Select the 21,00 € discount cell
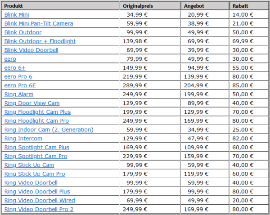Screen dimensions: 270x215 [x=249, y=23]
